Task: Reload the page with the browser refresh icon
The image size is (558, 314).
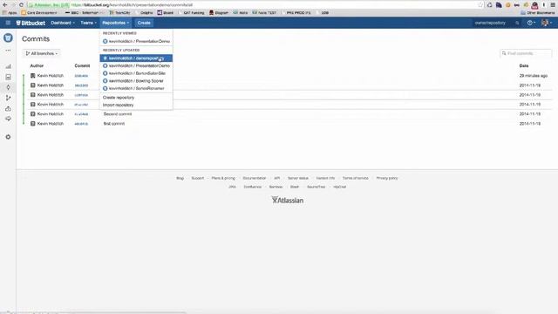Action: 21,5
